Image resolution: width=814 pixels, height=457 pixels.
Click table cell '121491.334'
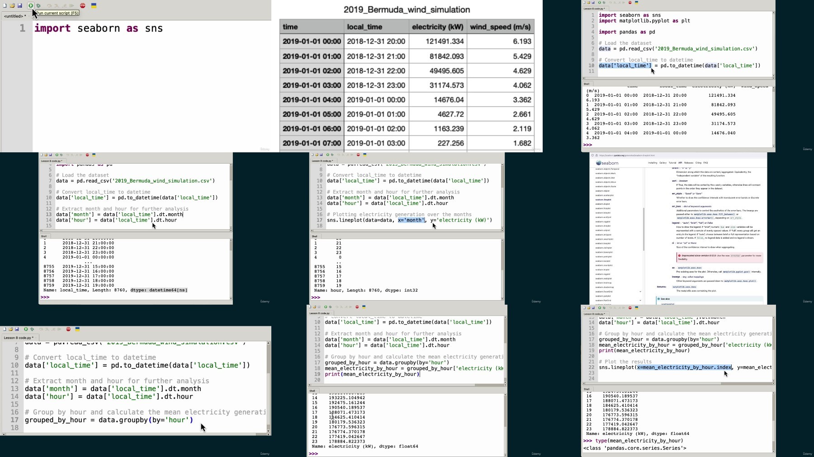[x=438, y=41]
